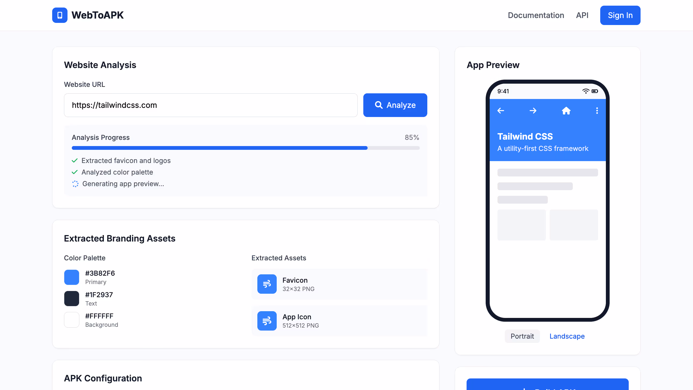Switch the preview to Landscape orientation

pyautogui.click(x=567, y=336)
